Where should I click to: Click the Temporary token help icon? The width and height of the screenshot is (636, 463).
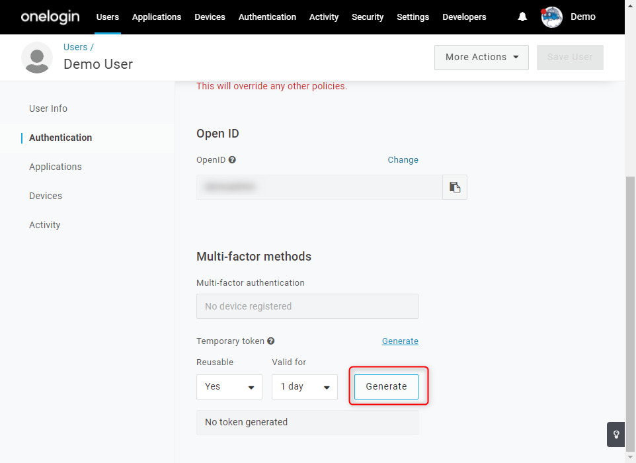[x=271, y=341]
